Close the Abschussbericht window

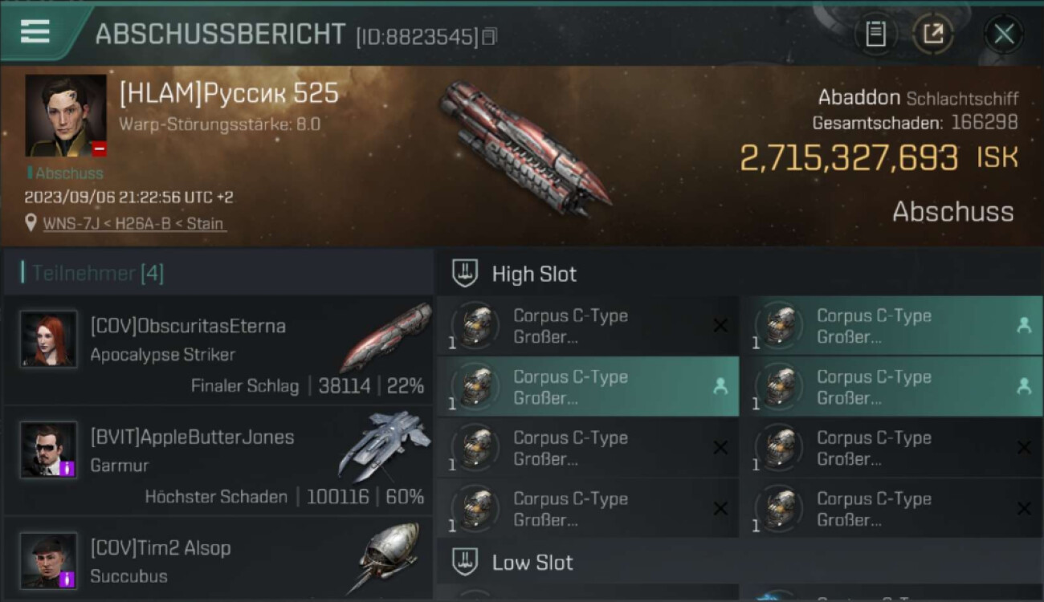[1004, 34]
